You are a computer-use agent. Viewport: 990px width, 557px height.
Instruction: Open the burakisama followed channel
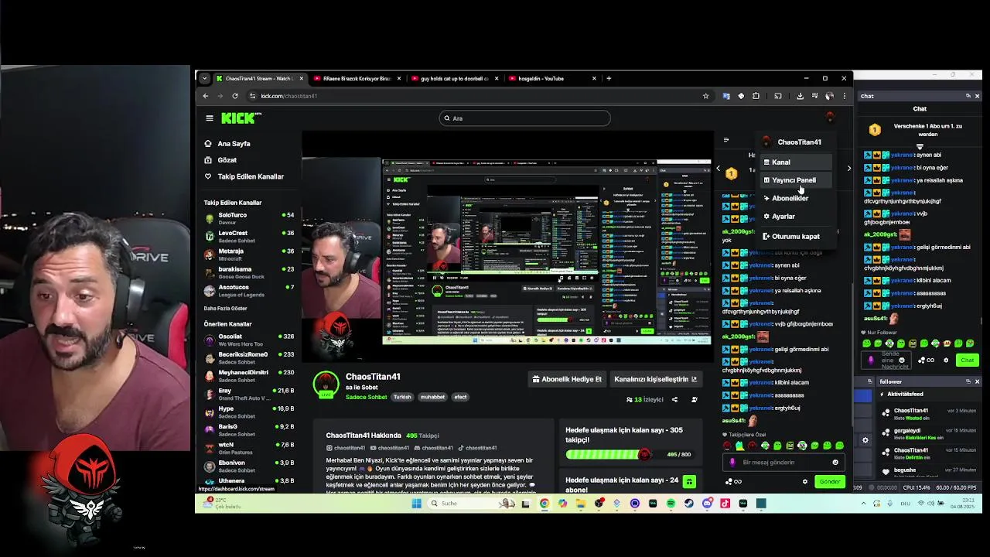(248, 272)
